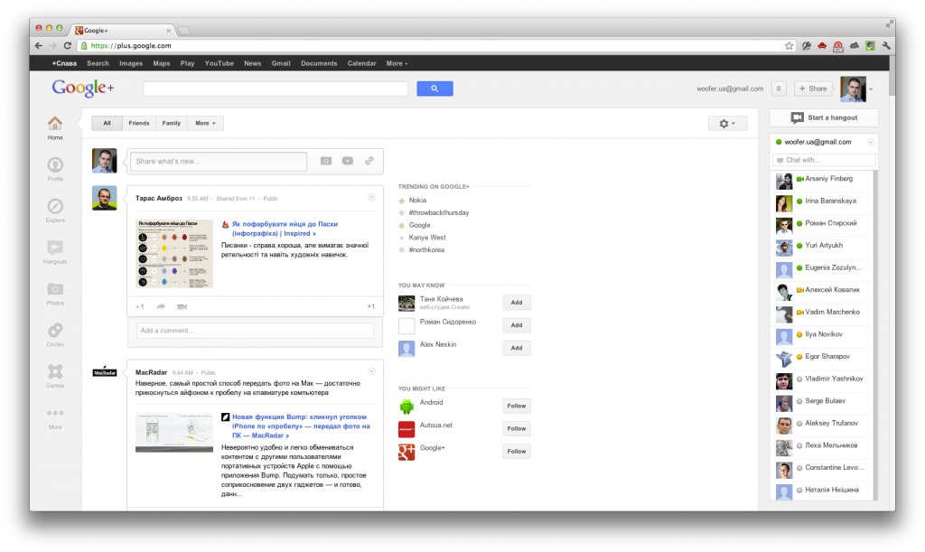Open the #throwbackthursday trending topic
Viewport: 925px width, 552px height.
pos(439,213)
